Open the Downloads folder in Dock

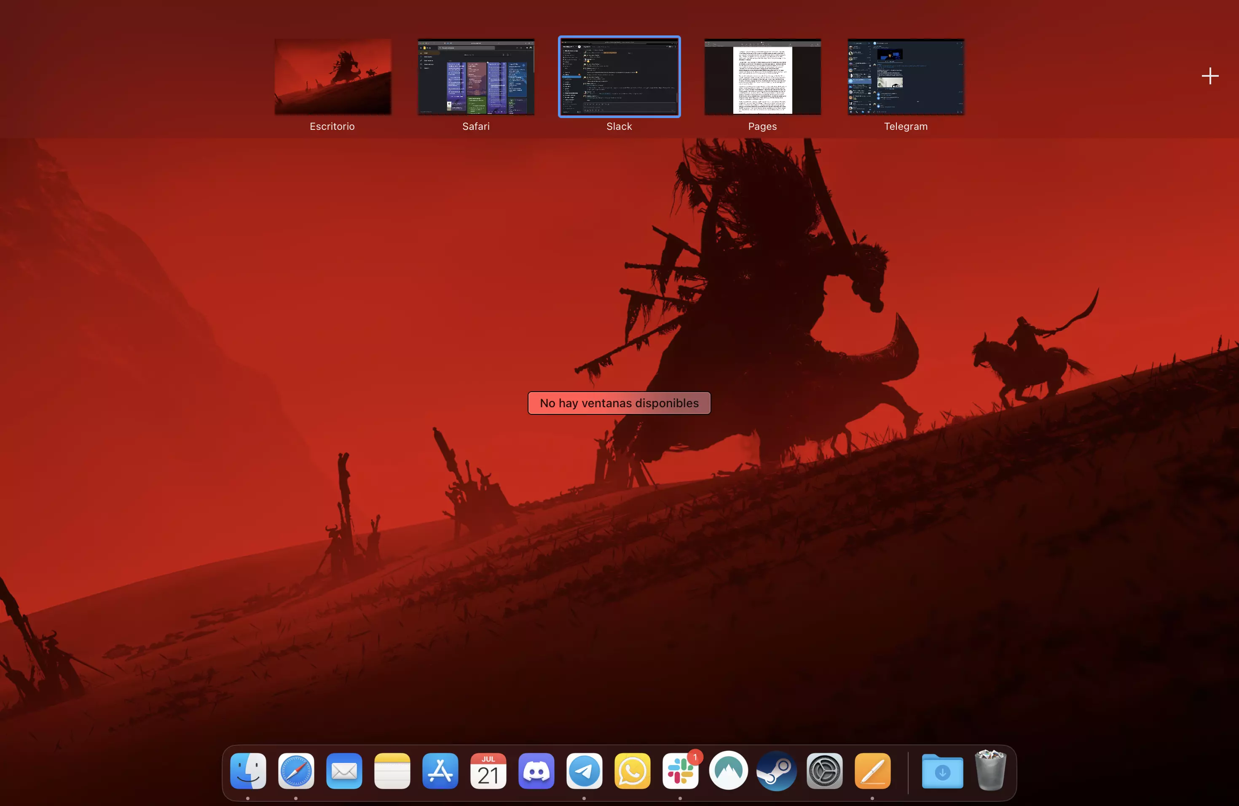(x=942, y=771)
